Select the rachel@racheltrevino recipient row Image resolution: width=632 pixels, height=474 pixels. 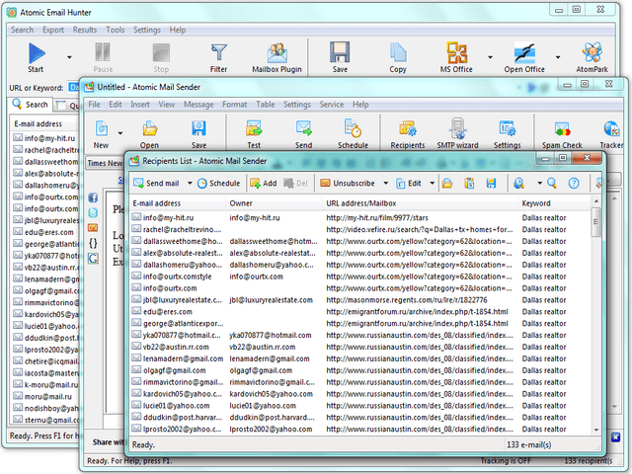tap(178, 229)
